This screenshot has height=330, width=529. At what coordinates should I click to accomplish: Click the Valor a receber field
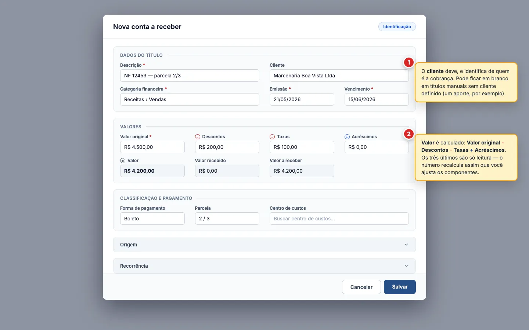[x=302, y=171]
